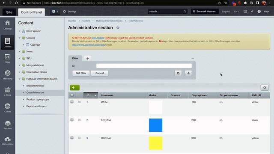Expand the Одежда tree node

tap(23, 44)
